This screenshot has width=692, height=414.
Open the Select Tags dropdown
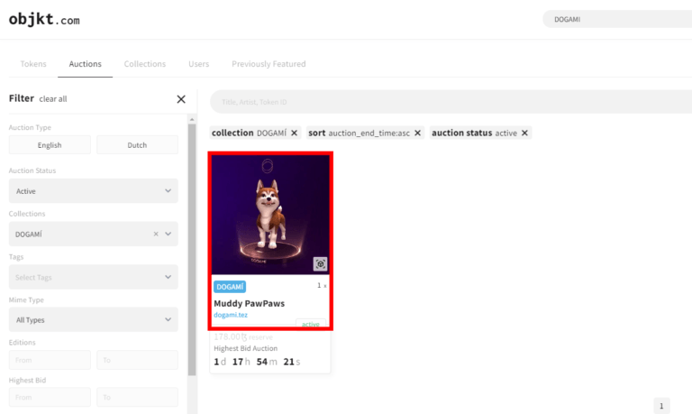[93, 277]
